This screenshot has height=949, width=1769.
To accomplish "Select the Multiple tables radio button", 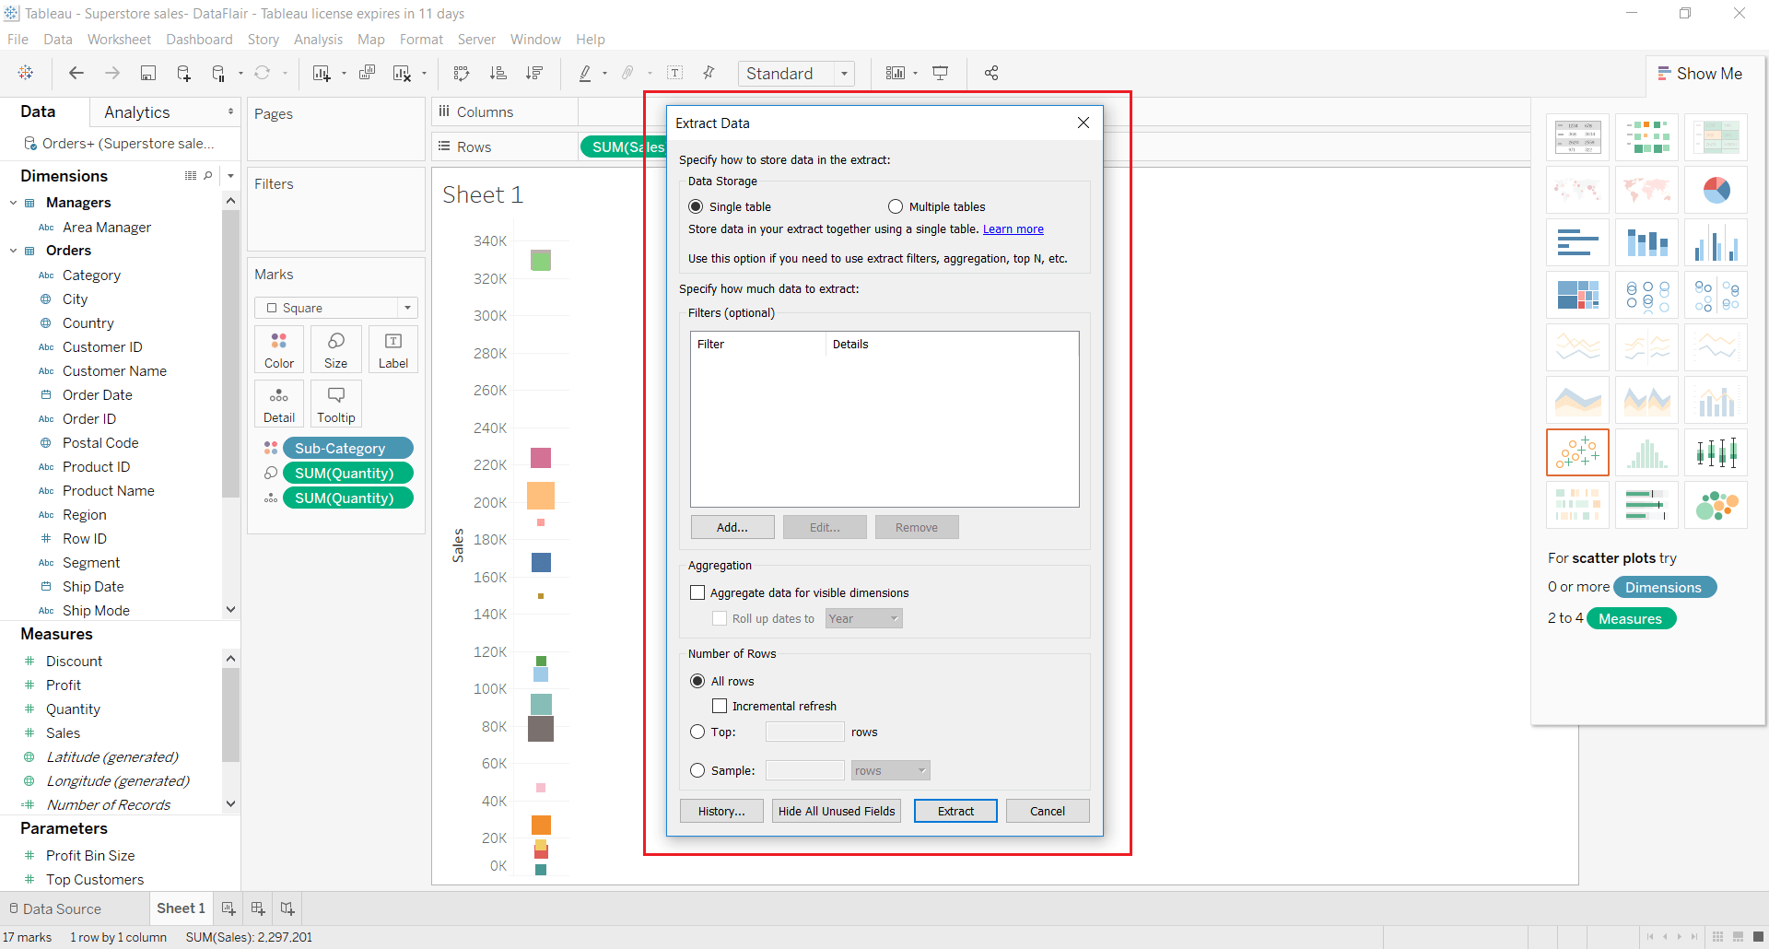I will tap(895, 206).
